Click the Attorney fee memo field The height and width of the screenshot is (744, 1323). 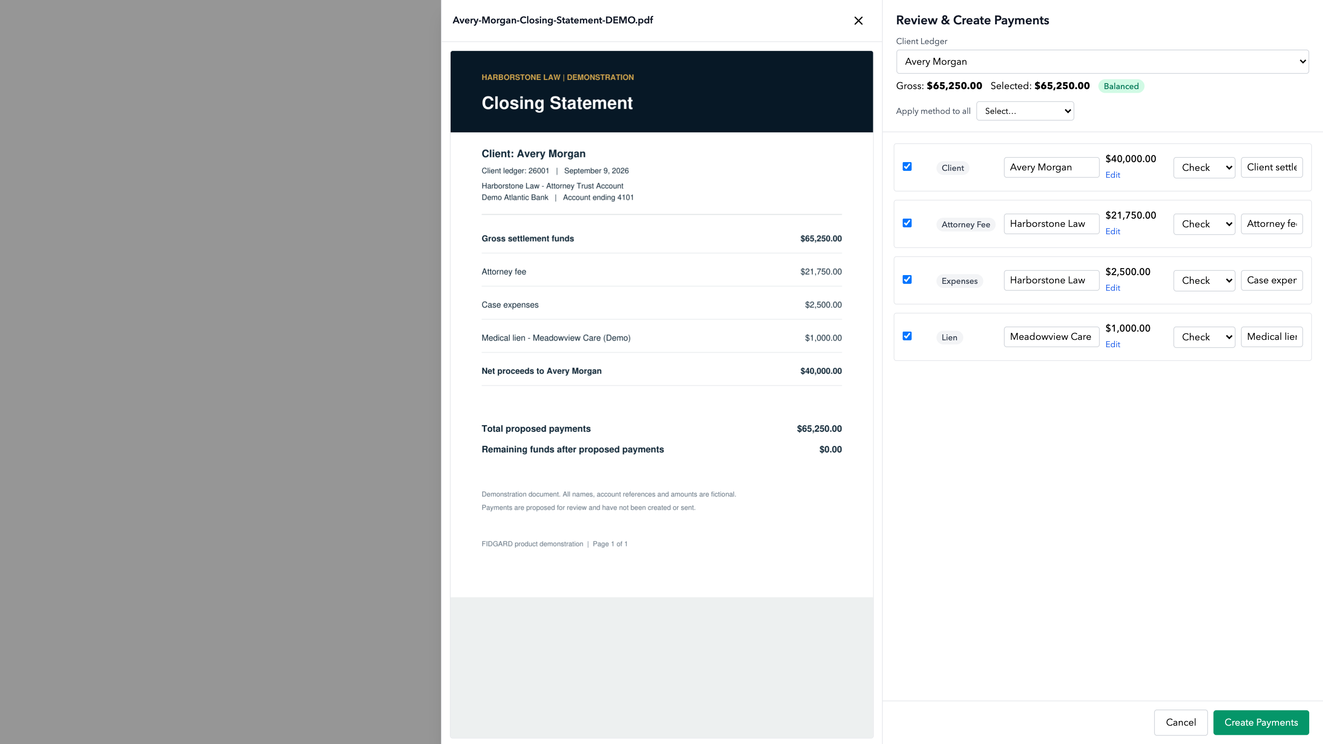point(1272,224)
